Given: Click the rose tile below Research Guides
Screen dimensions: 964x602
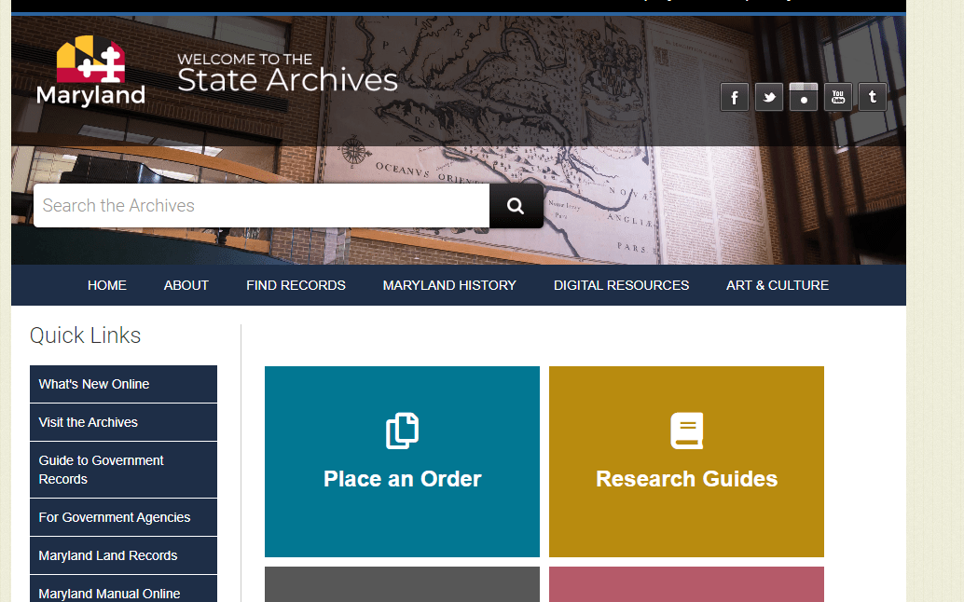Looking at the screenshot, I should point(687,584).
